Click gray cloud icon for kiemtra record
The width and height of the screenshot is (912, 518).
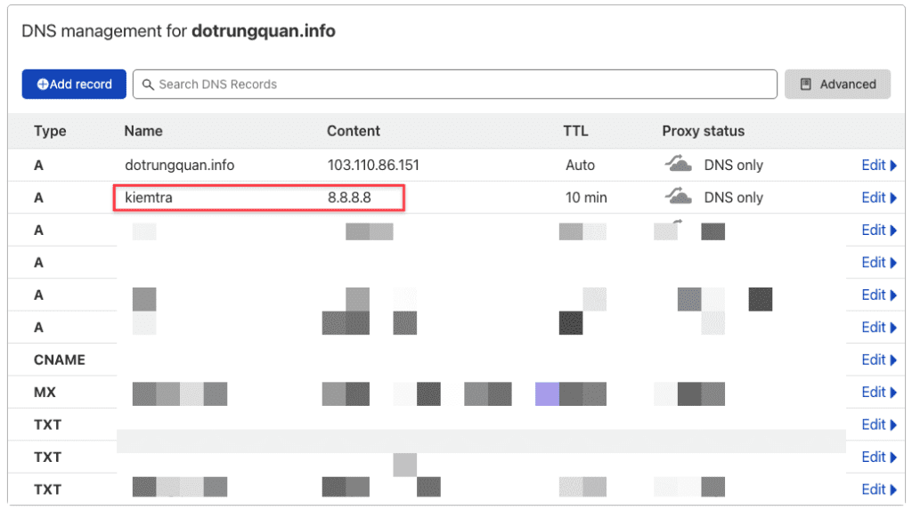(679, 197)
